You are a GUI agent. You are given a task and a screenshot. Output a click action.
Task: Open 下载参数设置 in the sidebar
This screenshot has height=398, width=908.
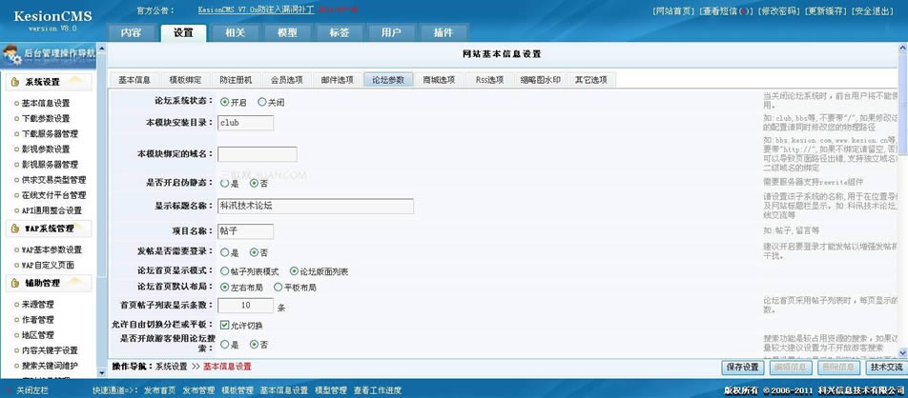click(46, 119)
